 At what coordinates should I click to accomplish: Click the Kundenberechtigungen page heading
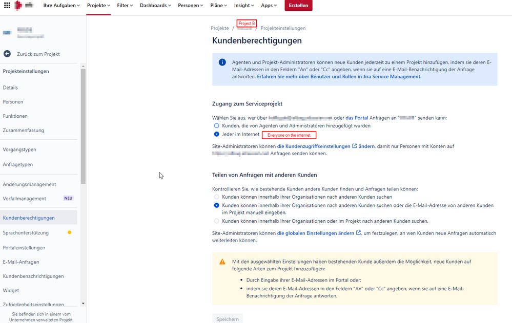click(257, 40)
